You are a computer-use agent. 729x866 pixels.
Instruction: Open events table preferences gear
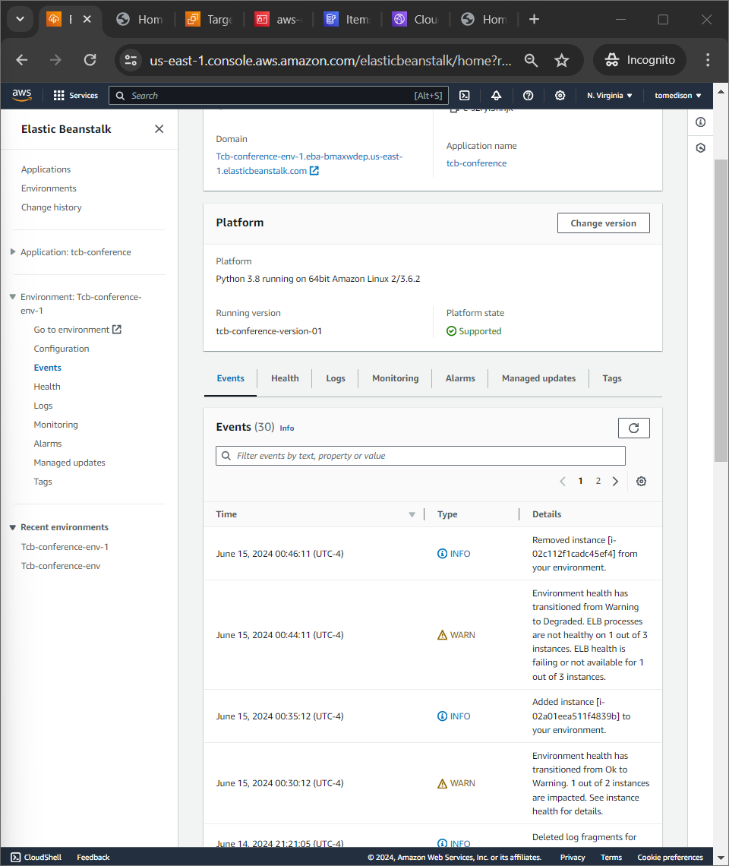(x=641, y=481)
